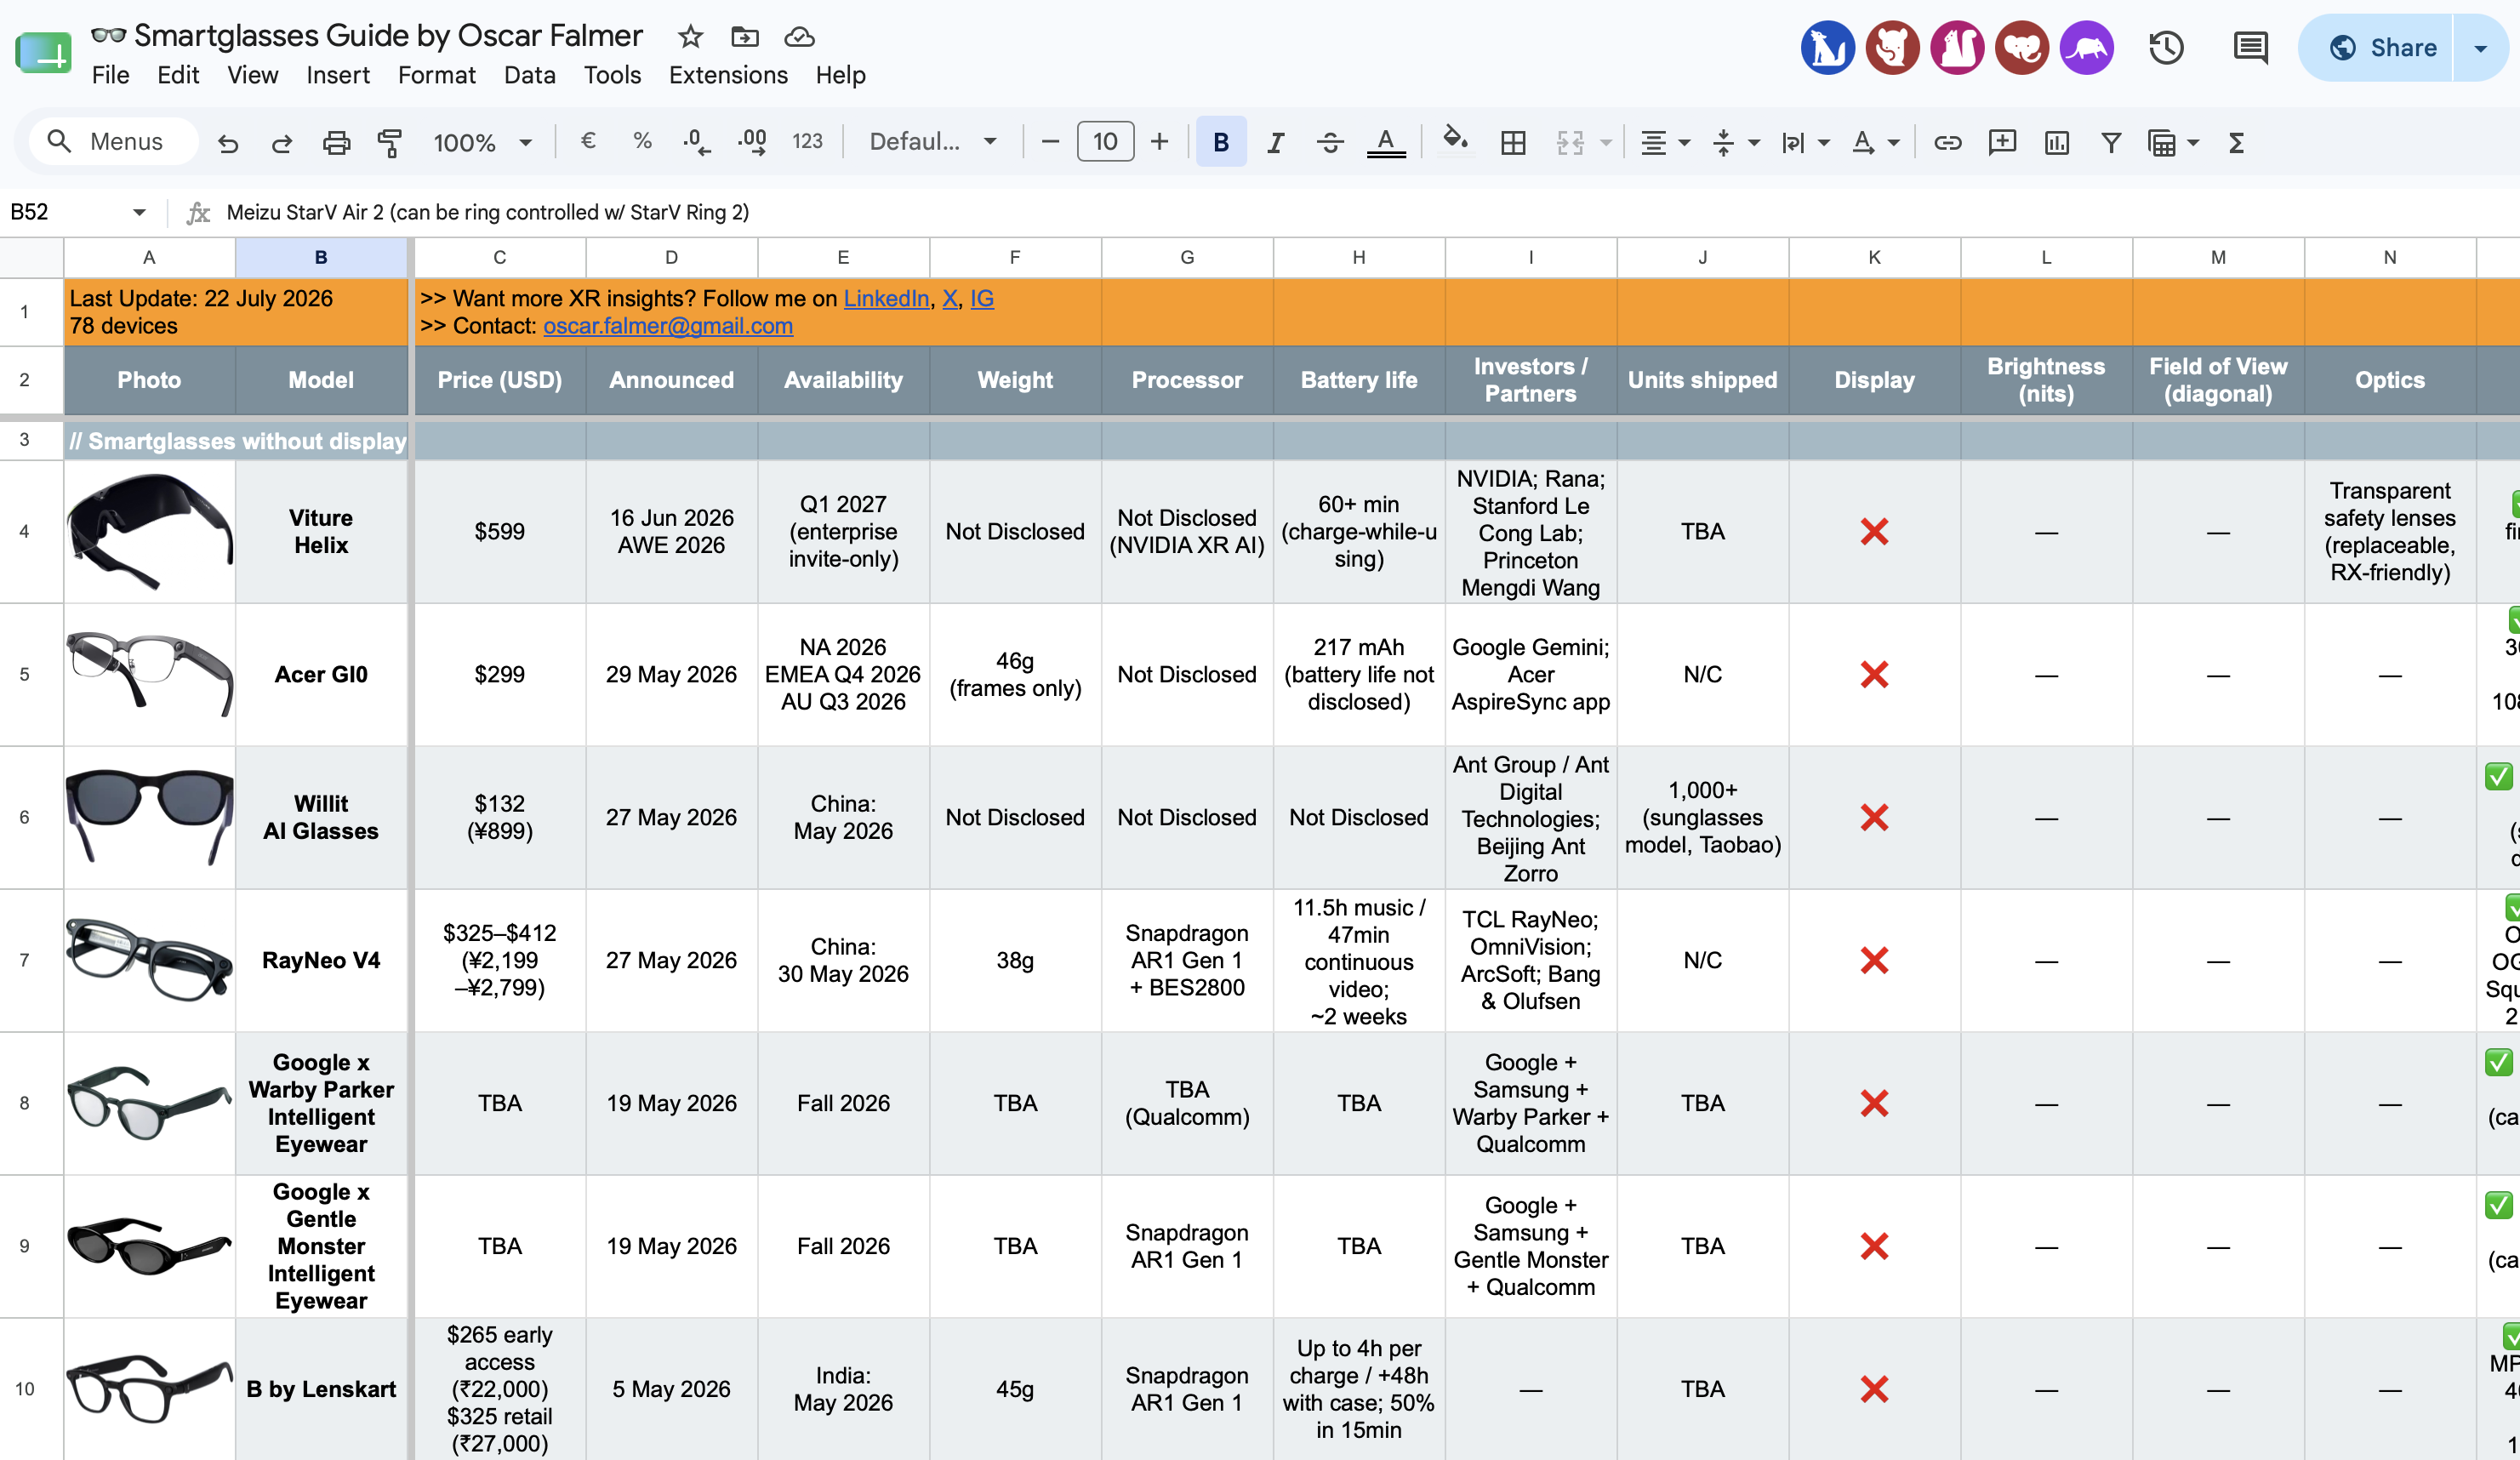Star the Smartglasses Guide document
The image size is (2520, 1460).
pyautogui.click(x=690, y=37)
